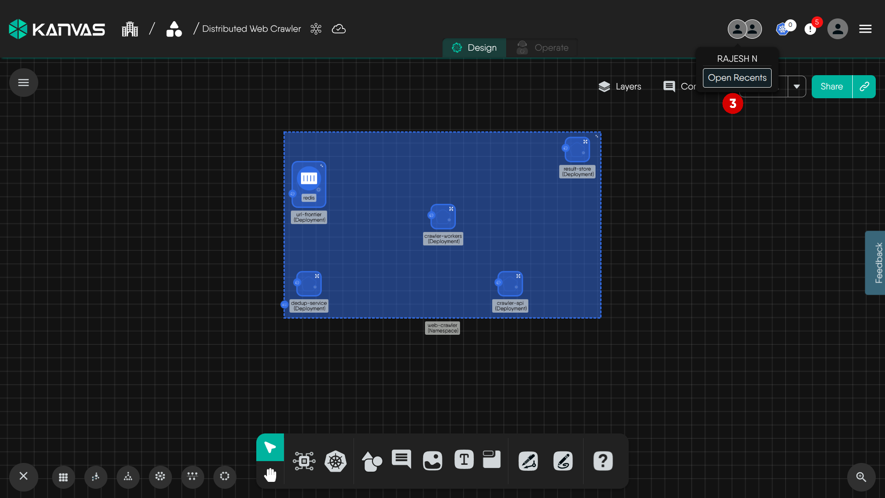Image resolution: width=885 pixels, height=498 pixels.
Task: Open the left panel hamburger button
Action: [x=24, y=83]
